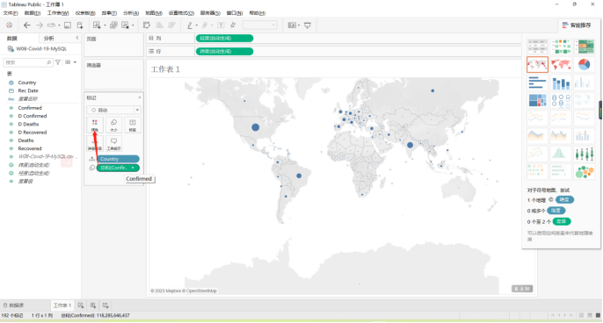Click the new dashboard icon in bottom tabs

[x=93, y=305]
